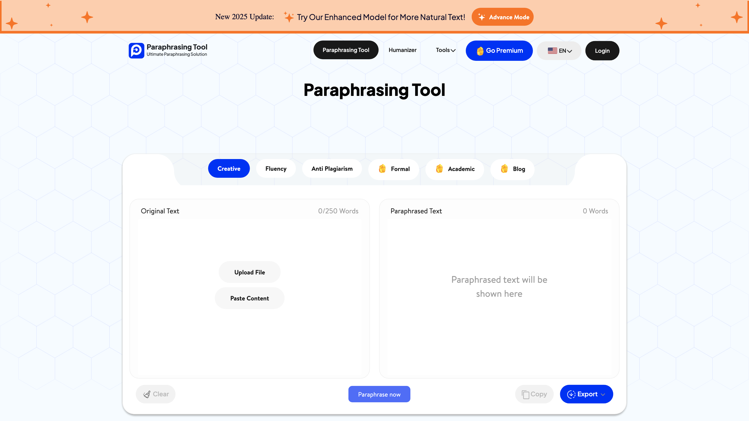Select the Paraphrasing Tool nav item
The width and height of the screenshot is (749, 421).
pos(346,50)
